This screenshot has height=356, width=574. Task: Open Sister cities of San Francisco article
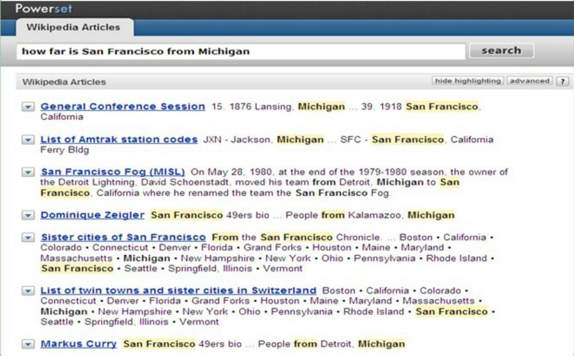click(x=123, y=237)
